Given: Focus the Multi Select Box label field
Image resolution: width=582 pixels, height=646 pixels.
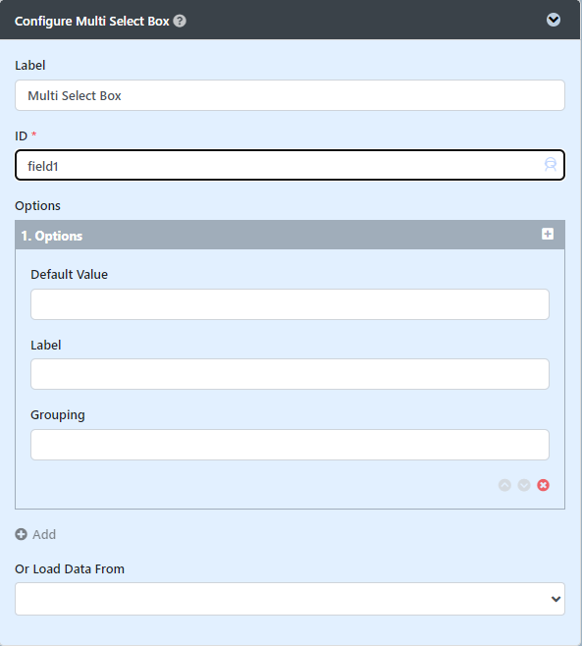Looking at the screenshot, I should 290,95.
